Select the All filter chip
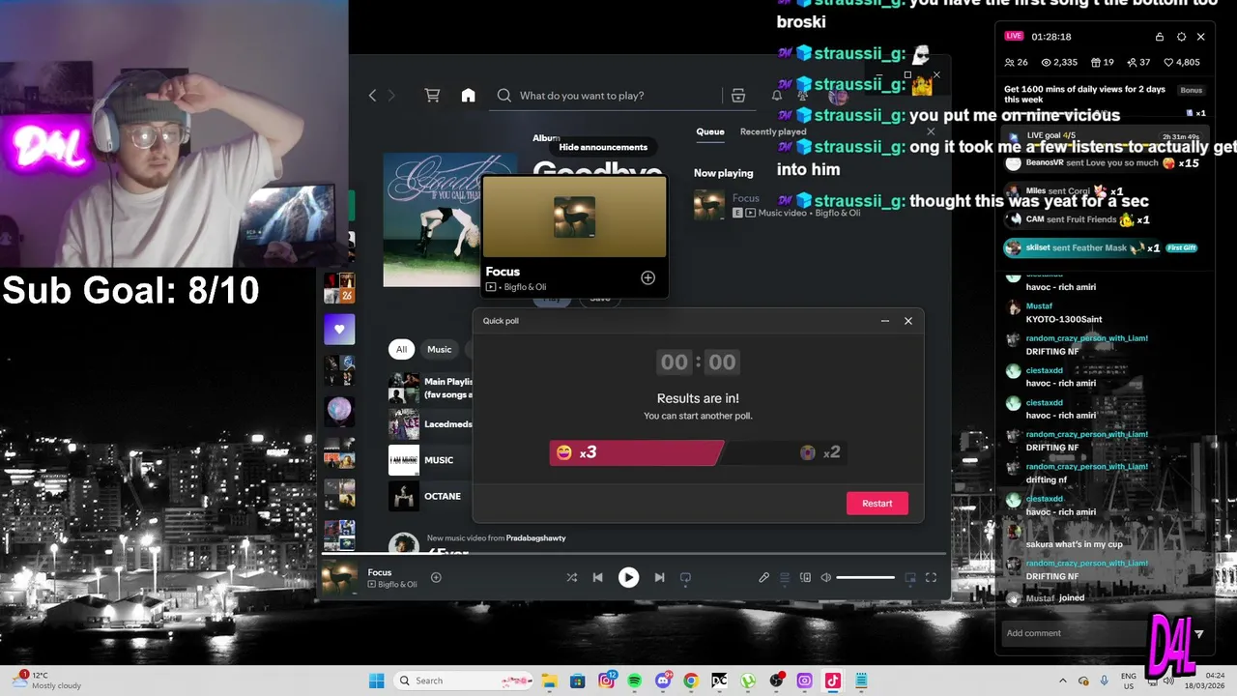Viewport: 1237px width, 696px height. tap(401, 349)
